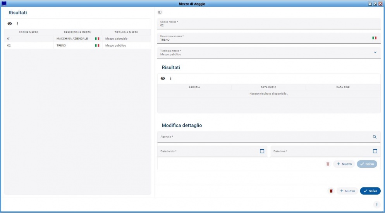Expand the Tipologia mezzo dropdown
This screenshot has height=213, width=385.
click(375, 52)
